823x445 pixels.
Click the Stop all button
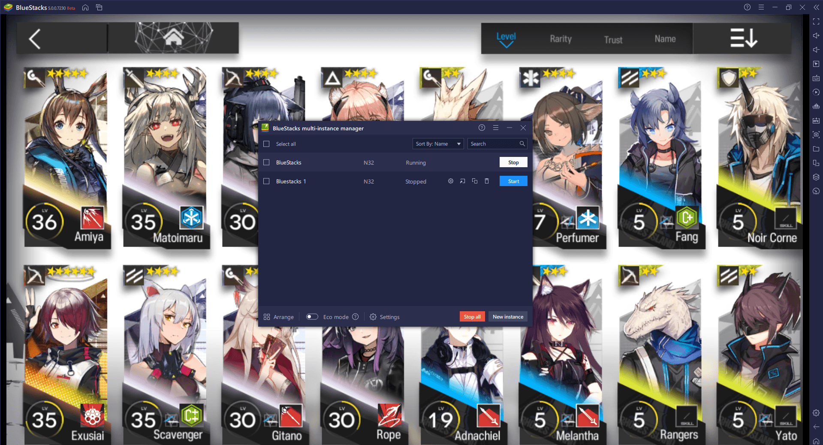coord(472,317)
